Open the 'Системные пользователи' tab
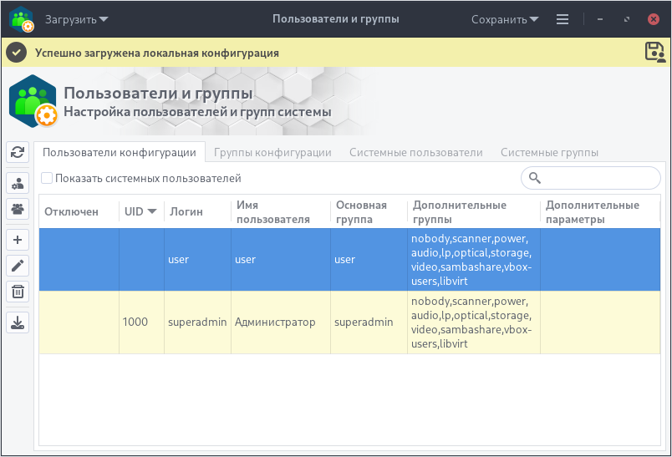Image resolution: width=672 pixels, height=457 pixels. click(415, 152)
